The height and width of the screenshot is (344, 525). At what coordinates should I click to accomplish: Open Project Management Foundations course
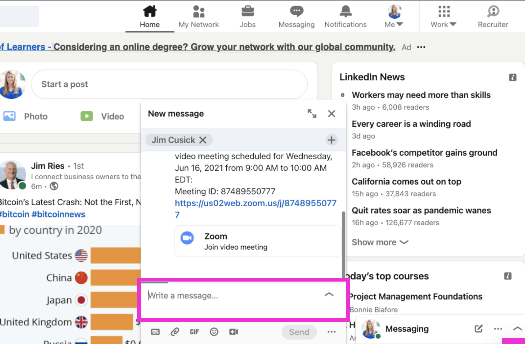416,296
